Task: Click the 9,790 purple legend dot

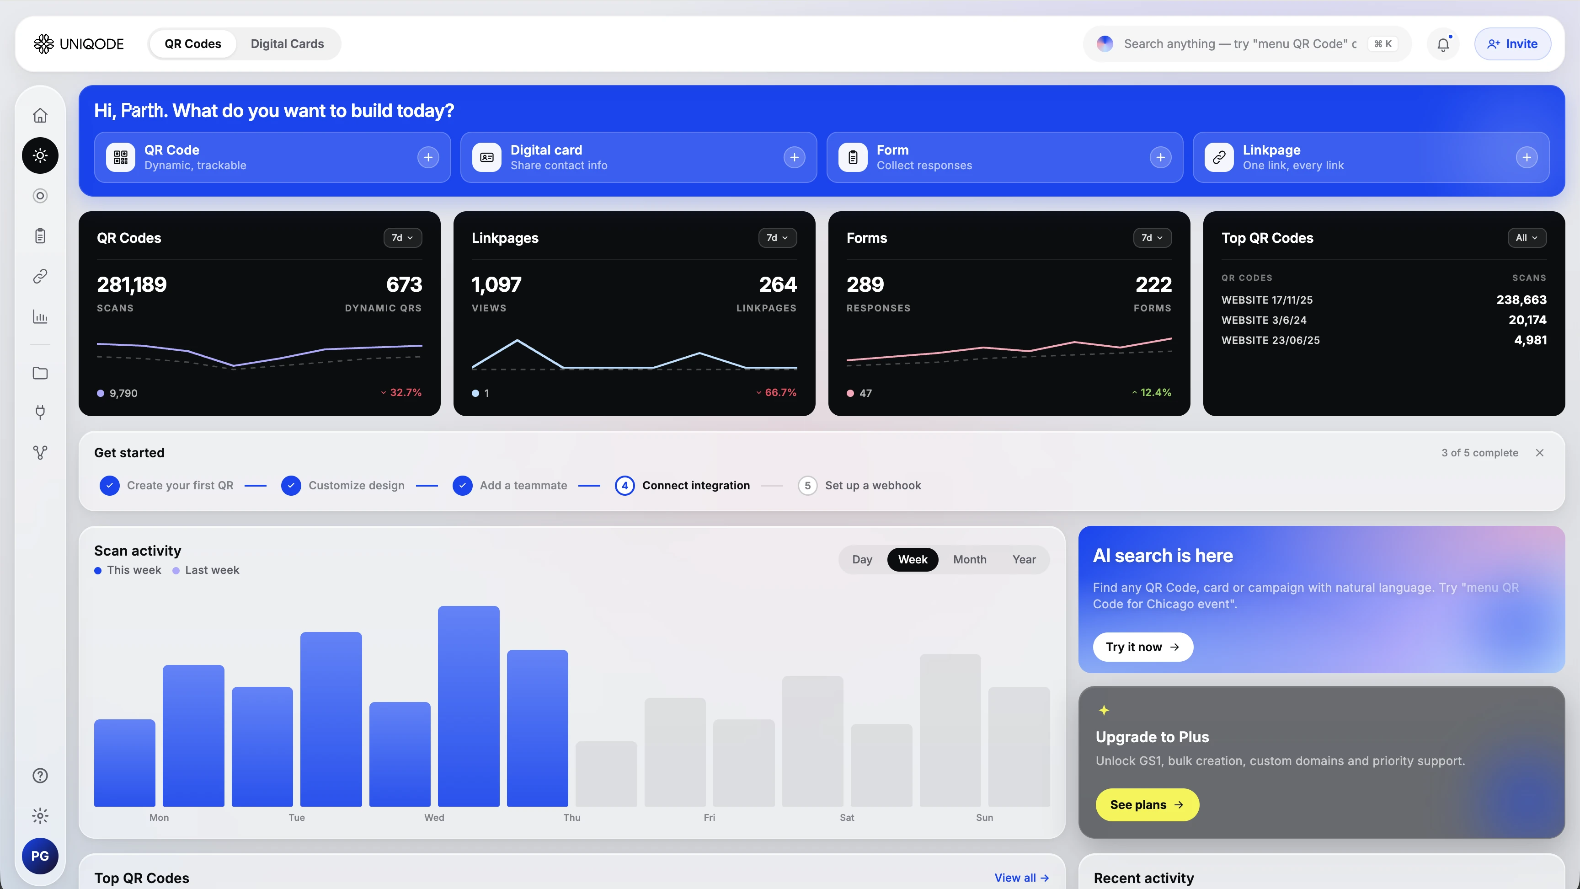Action: click(x=101, y=393)
